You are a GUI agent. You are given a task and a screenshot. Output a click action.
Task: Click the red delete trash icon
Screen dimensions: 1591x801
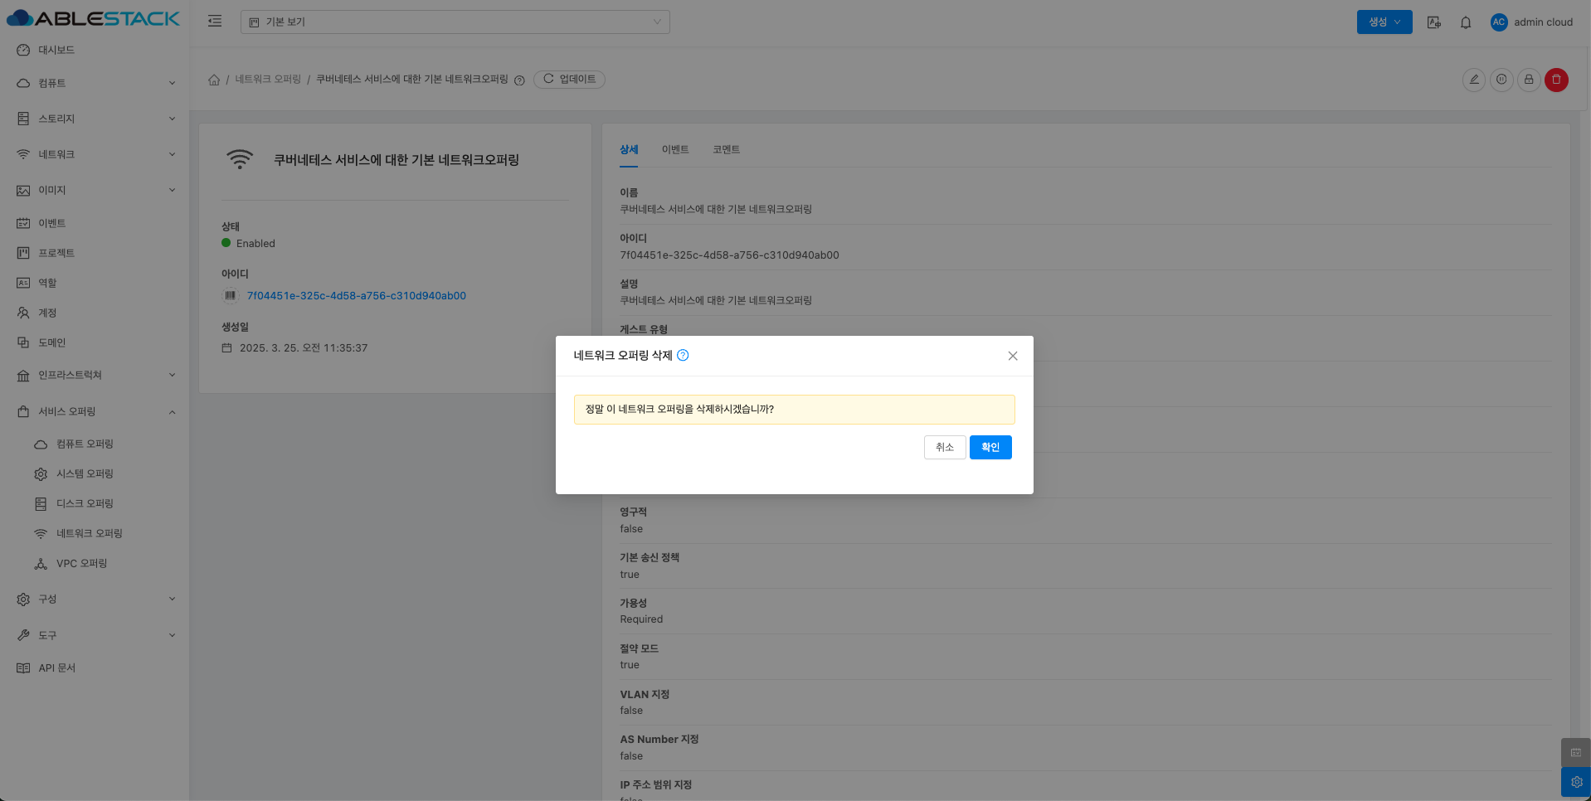(1556, 80)
